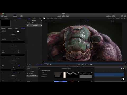The width and height of the screenshot is (127, 95).
Task: Click the expand icon at popup's top right
Action: tap(93, 69)
